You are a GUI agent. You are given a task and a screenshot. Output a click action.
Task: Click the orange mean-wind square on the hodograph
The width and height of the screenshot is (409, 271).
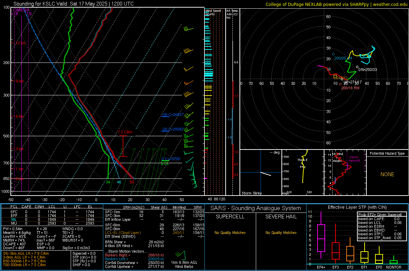click(x=335, y=76)
